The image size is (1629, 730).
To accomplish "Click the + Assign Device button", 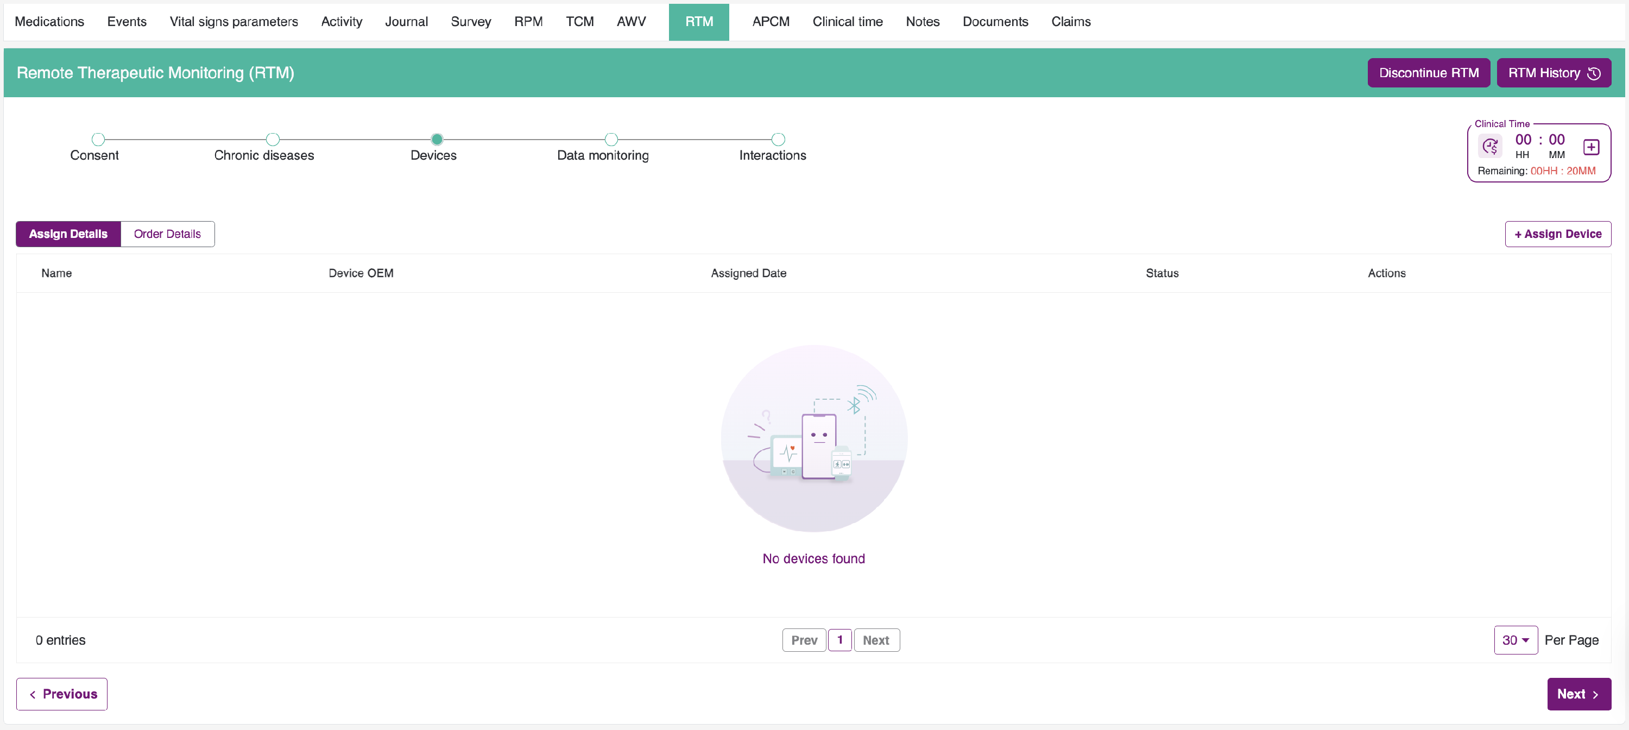I will tap(1557, 234).
